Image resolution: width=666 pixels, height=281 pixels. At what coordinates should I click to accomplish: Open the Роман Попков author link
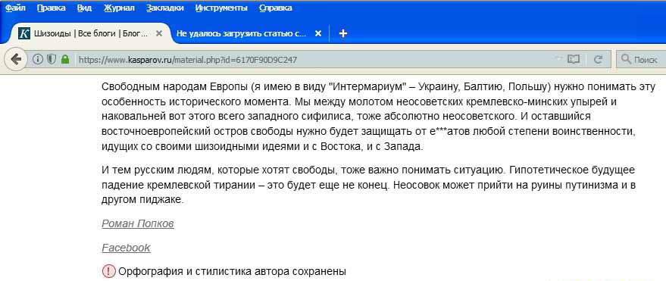coord(138,223)
